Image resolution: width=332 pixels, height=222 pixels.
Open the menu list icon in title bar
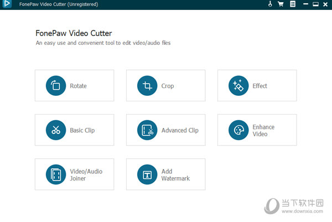click(293, 4)
